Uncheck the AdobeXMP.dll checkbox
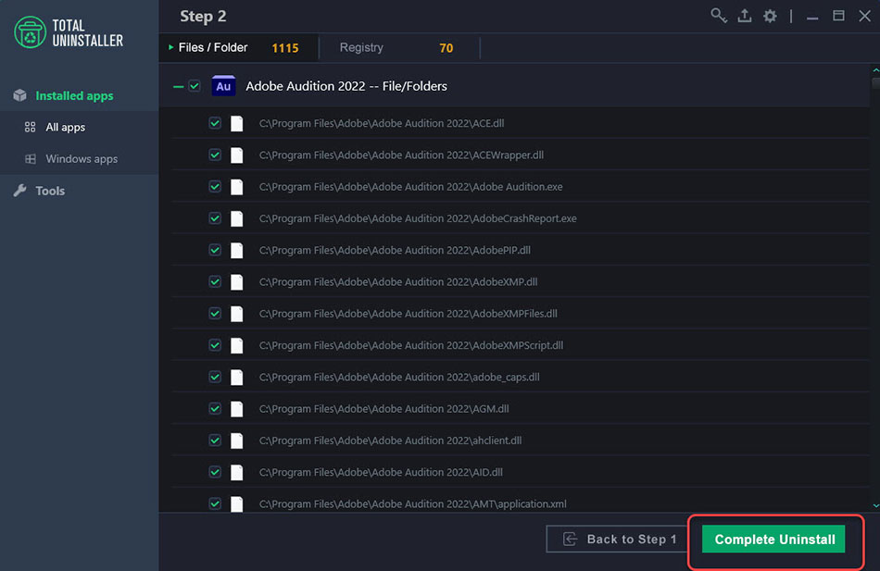This screenshot has height=571, width=880. coord(215,281)
